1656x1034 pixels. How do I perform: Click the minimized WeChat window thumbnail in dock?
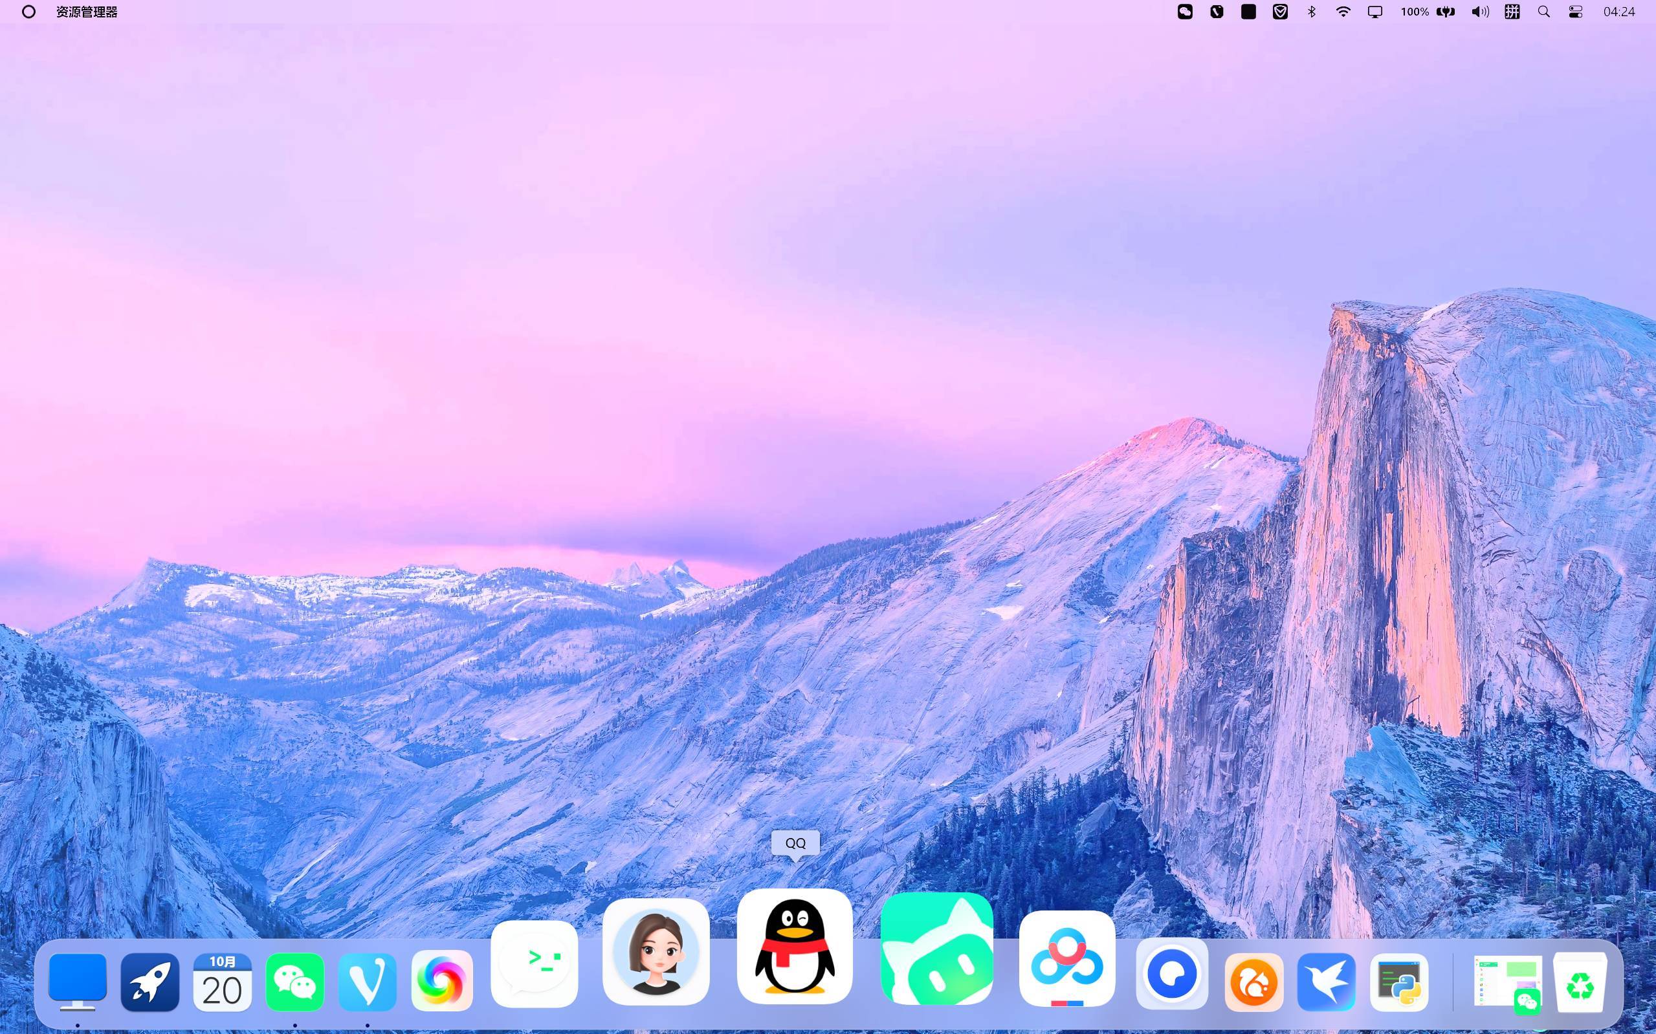coord(1508,984)
